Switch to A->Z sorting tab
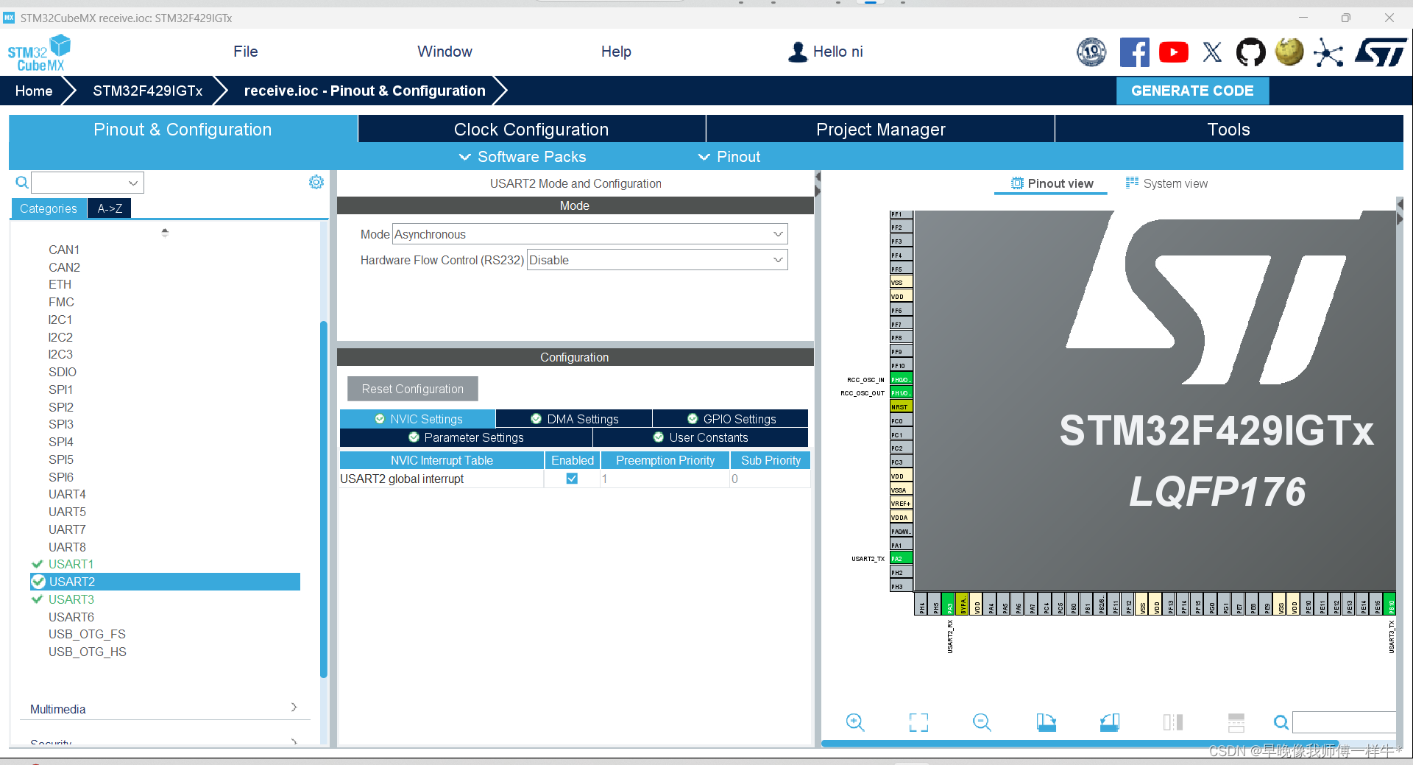1413x765 pixels. tap(110, 208)
